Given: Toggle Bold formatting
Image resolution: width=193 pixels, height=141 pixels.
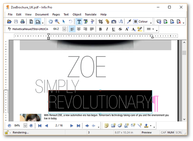Looking at the screenshot, I should [100, 29].
